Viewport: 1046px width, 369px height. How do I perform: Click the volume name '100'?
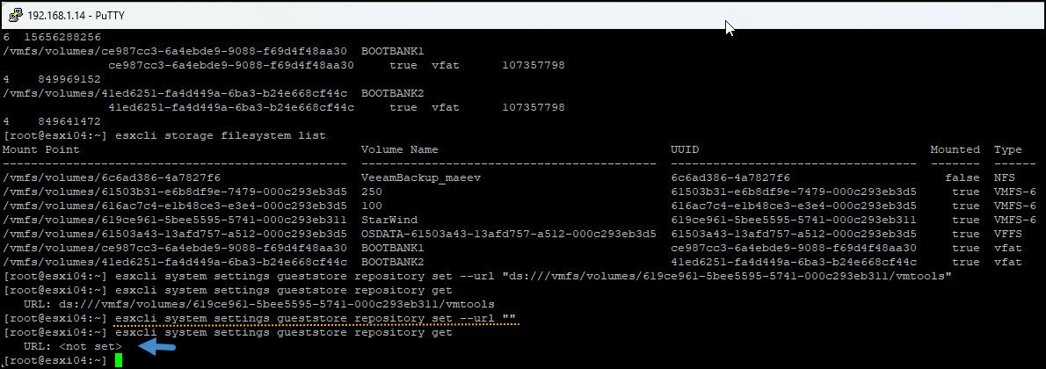(x=372, y=206)
